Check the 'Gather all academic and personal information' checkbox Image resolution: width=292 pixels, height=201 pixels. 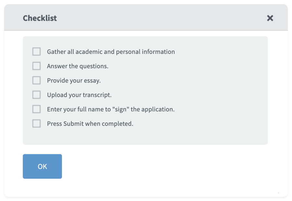36,51
